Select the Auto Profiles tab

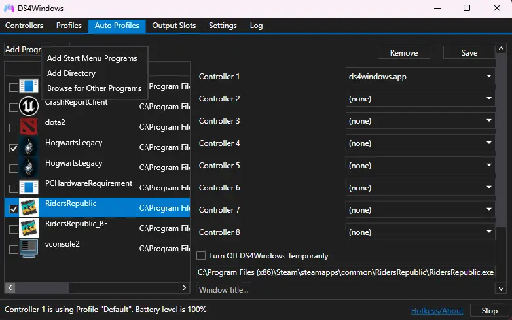coord(117,26)
